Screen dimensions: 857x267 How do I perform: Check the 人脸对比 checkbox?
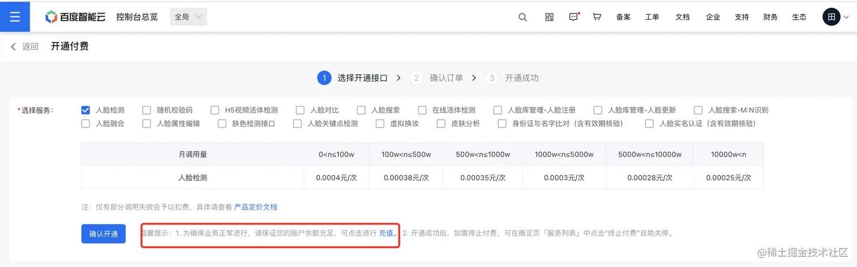(300, 110)
